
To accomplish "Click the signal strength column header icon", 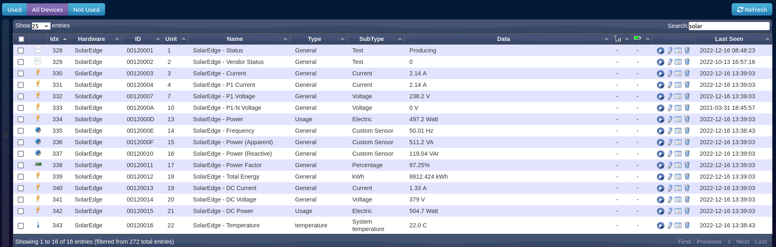I will click(618, 39).
